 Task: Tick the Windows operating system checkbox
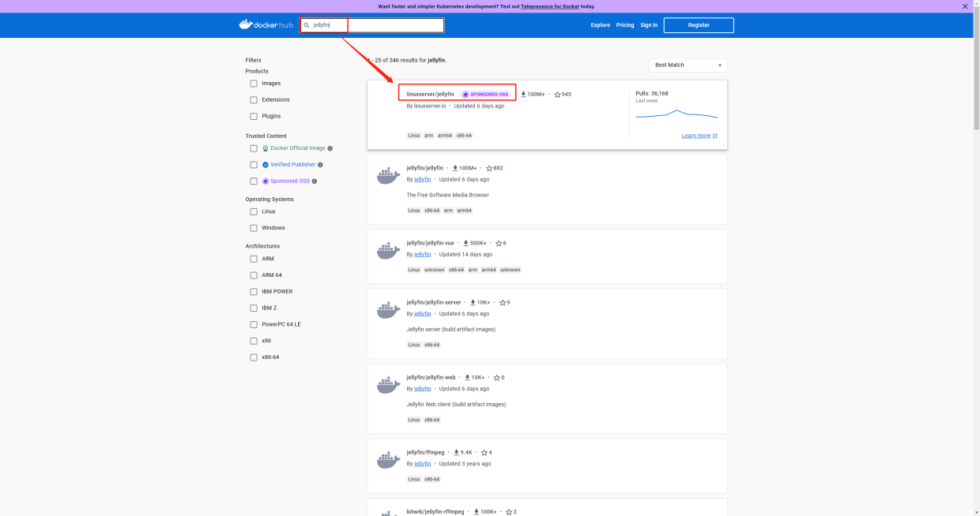click(254, 228)
